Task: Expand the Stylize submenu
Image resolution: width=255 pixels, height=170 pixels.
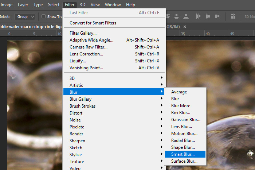Action: (114, 155)
